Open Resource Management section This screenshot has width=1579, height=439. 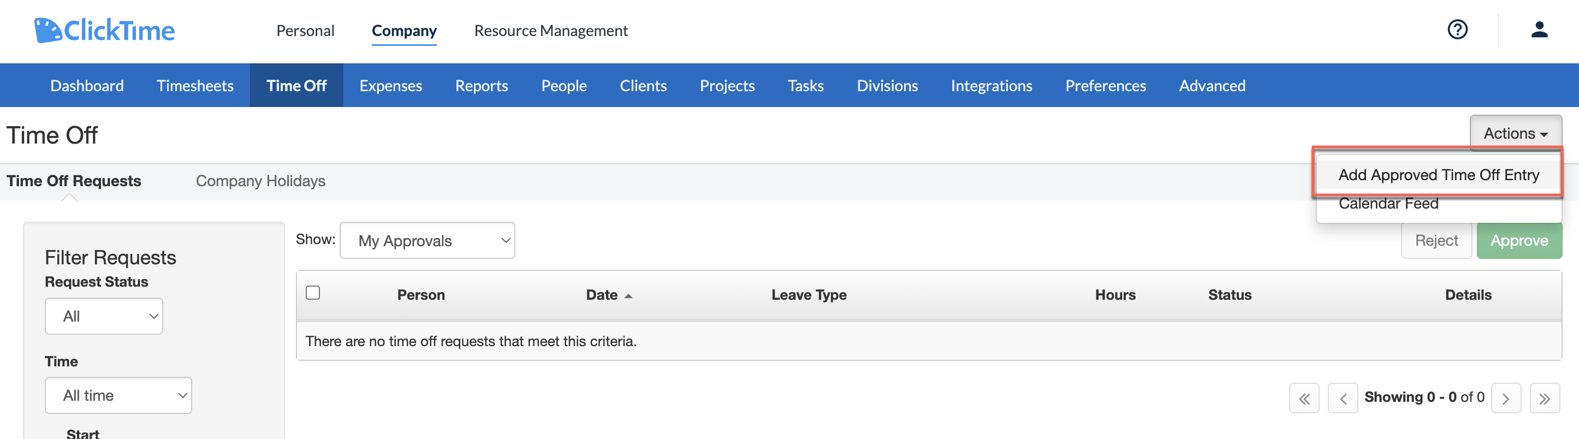(550, 31)
